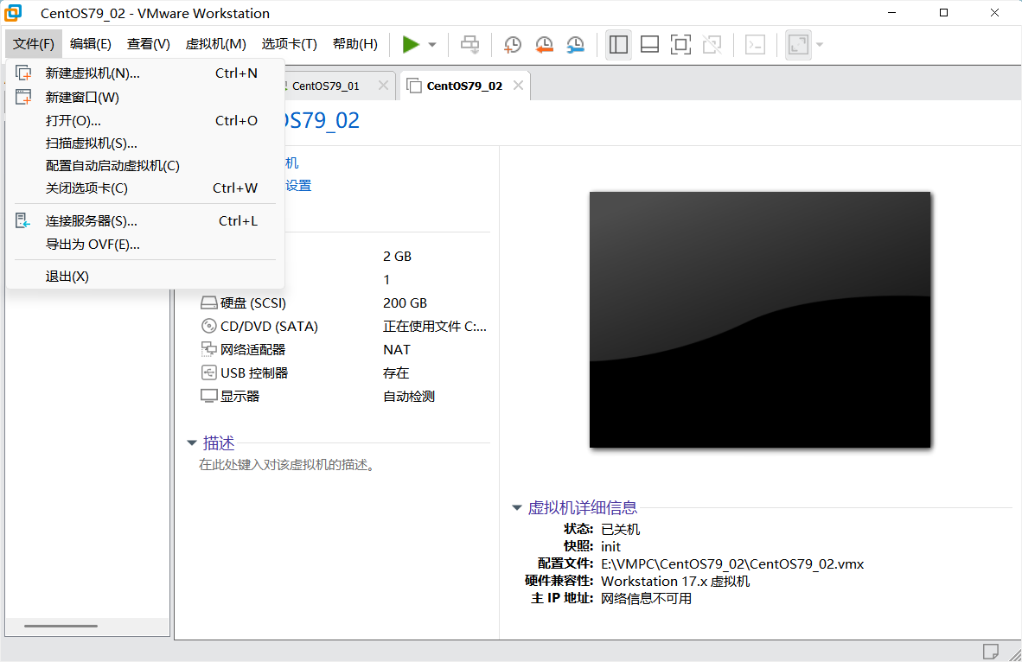Click the USB controller icon
The image size is (1022, 662).
tap(208, 372)
